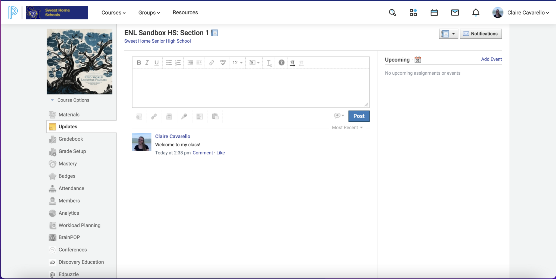Viewport: 556px width, 279px height.
Task: Insert a bulleted list
Action: pos(169,63)
